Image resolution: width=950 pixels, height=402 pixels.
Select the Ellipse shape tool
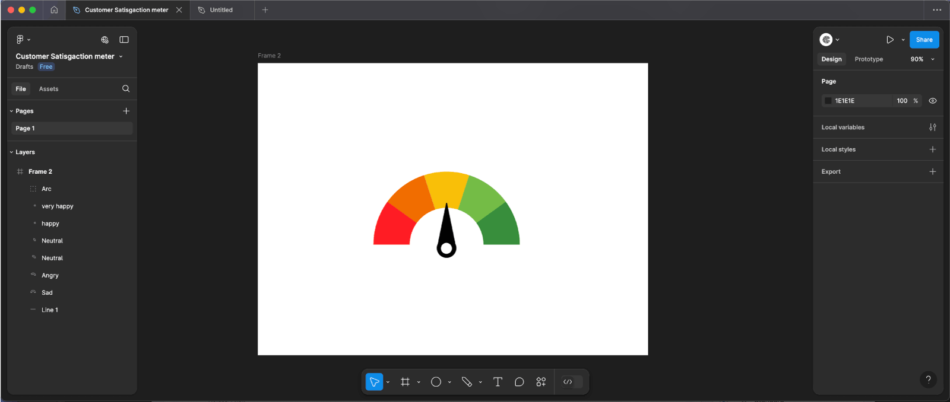click(x=436, y=382)
